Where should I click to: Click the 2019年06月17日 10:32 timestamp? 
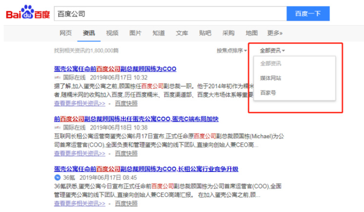pos(119,77)
